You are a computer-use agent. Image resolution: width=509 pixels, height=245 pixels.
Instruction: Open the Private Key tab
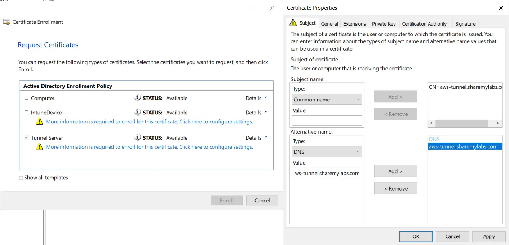[x=384, y=24]
